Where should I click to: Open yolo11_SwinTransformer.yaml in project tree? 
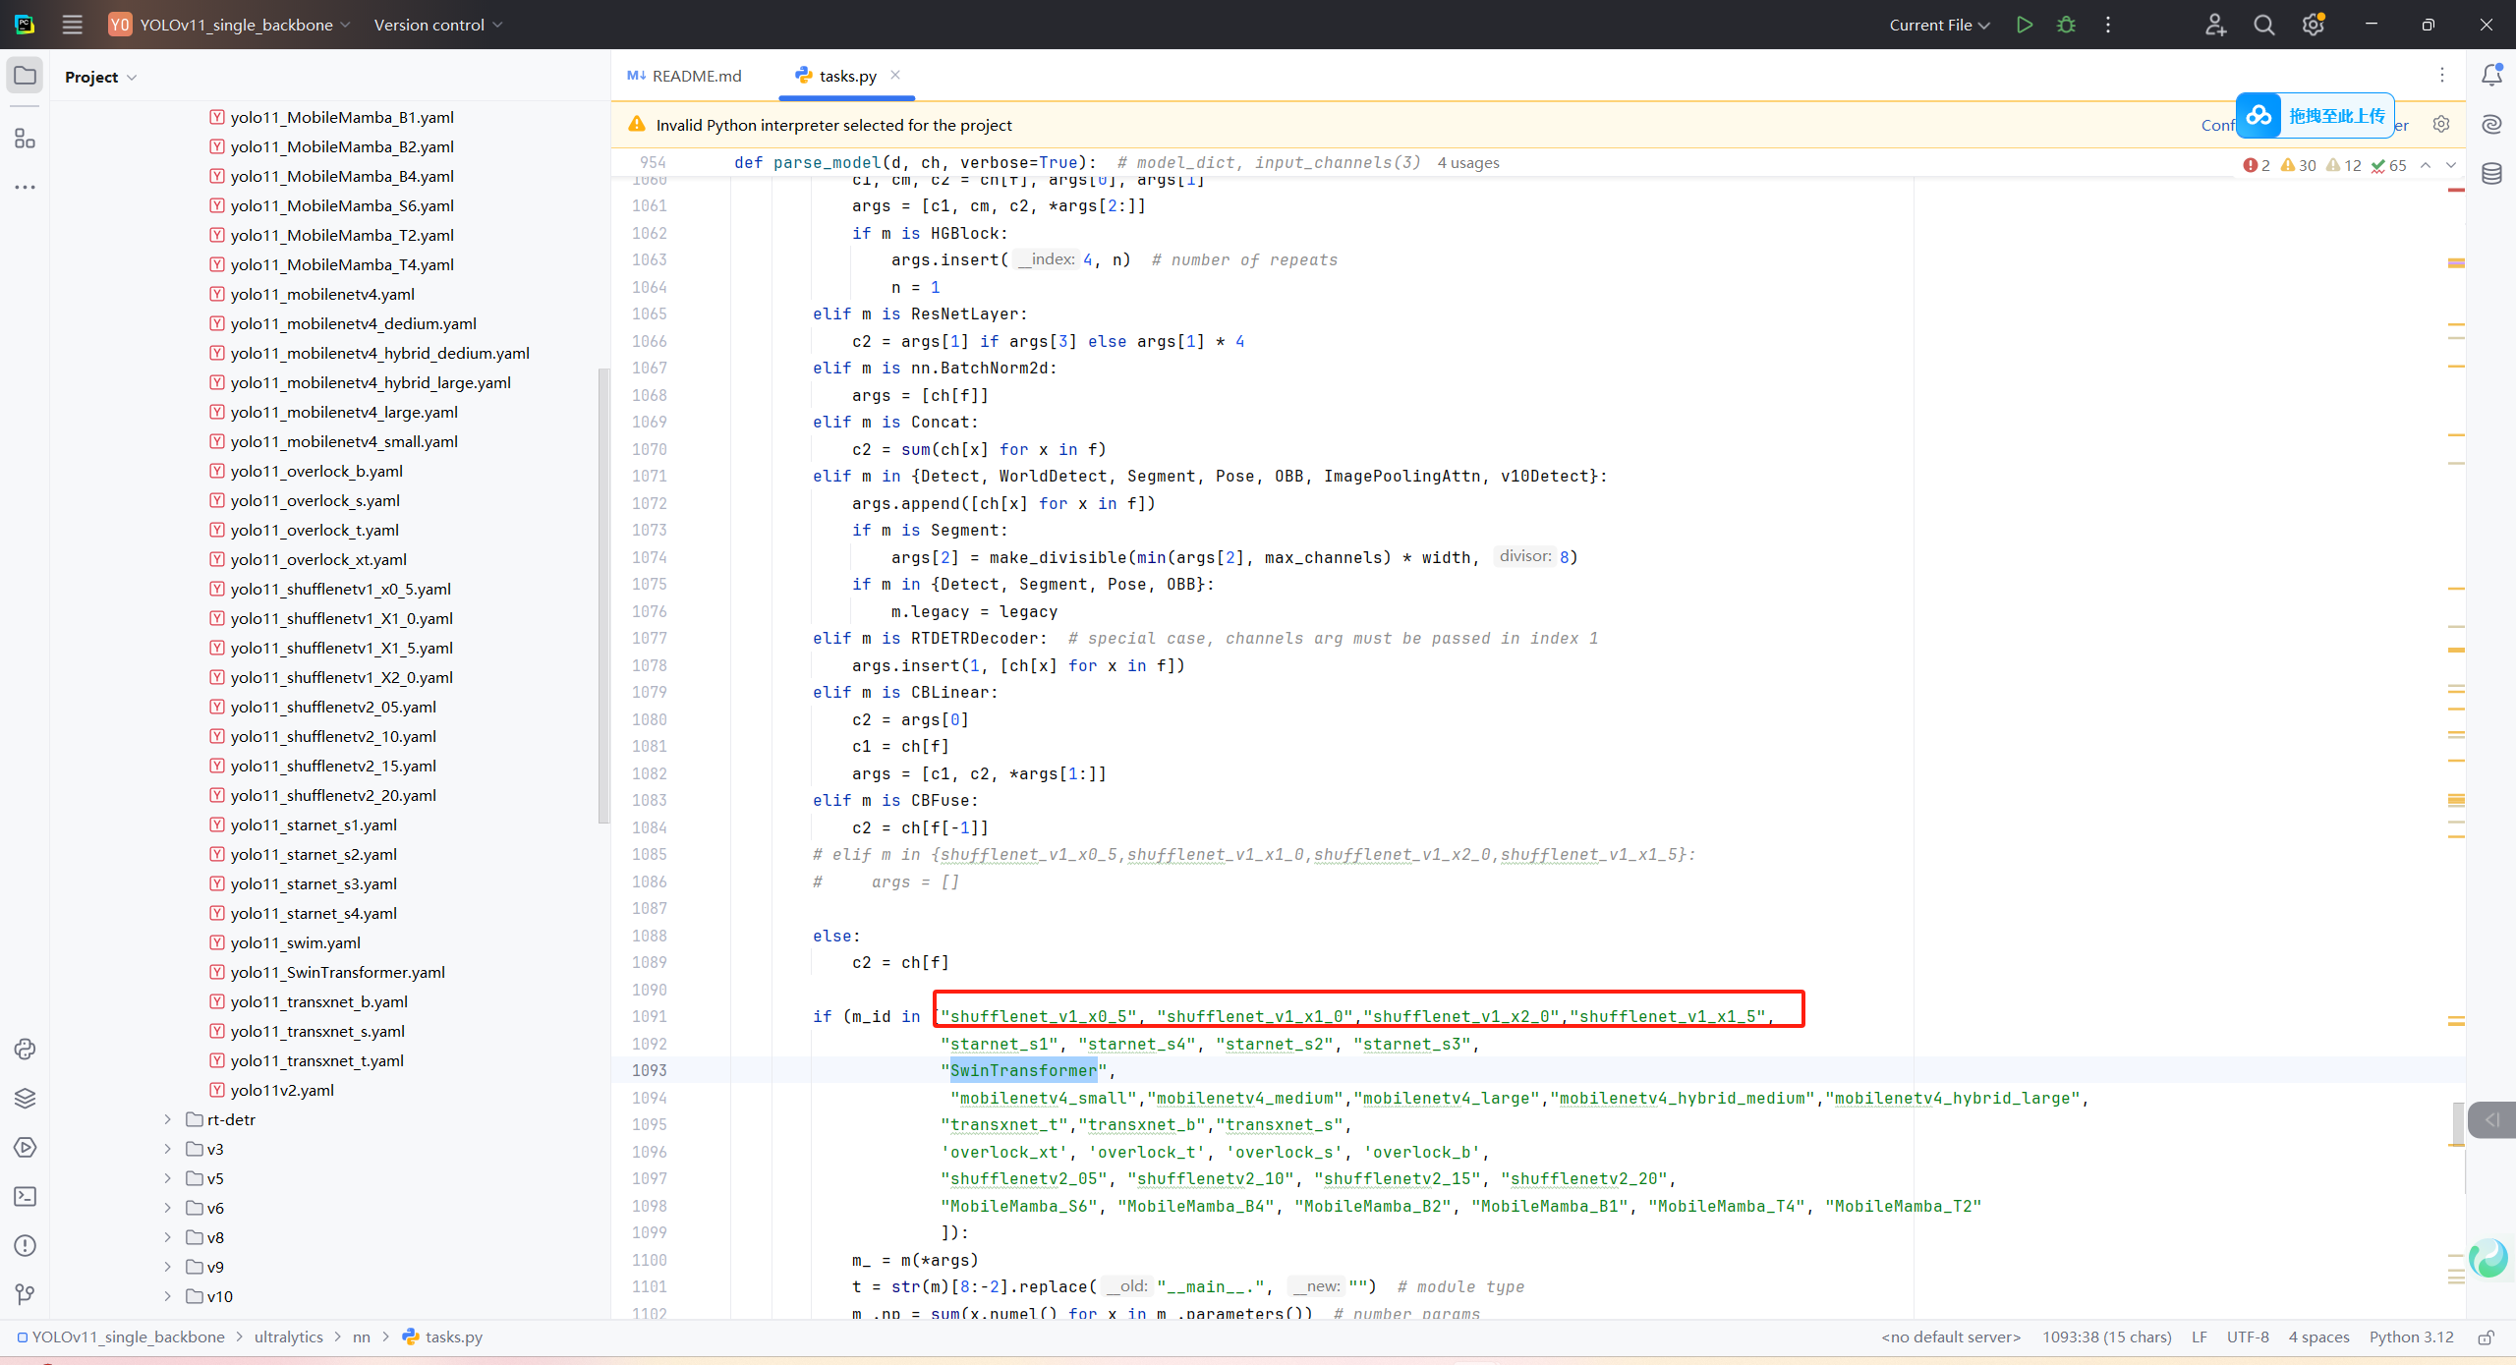point(337,972)
